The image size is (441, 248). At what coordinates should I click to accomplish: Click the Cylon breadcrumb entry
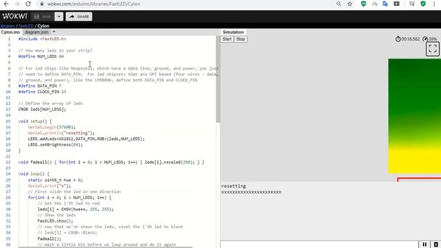(43, 26)
